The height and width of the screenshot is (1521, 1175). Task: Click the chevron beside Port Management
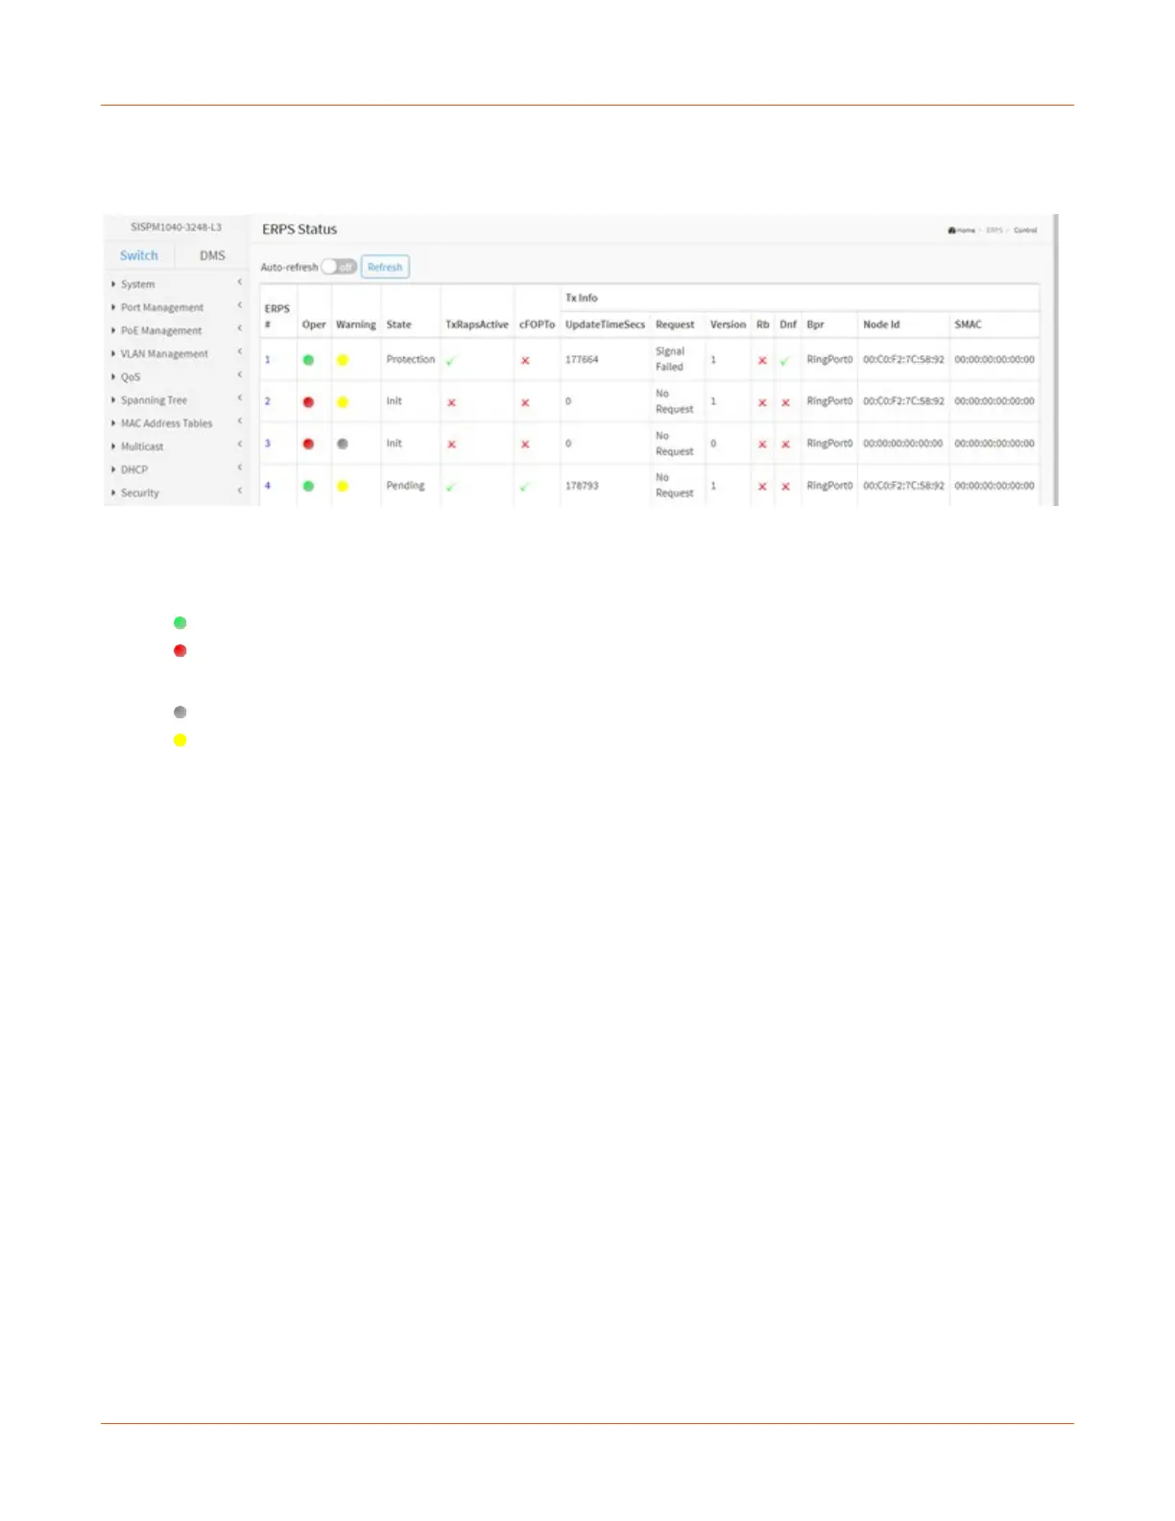239,305
